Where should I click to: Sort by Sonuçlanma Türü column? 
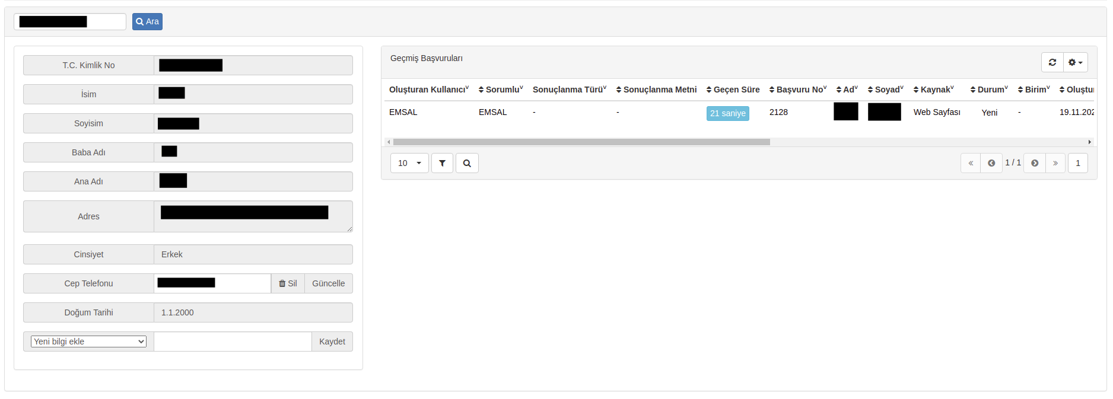tap(570, 90)
